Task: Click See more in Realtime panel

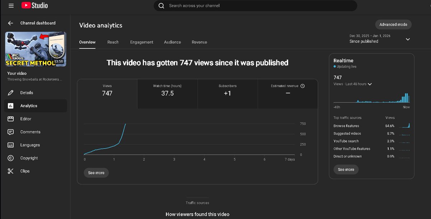Action: (346, 169)
